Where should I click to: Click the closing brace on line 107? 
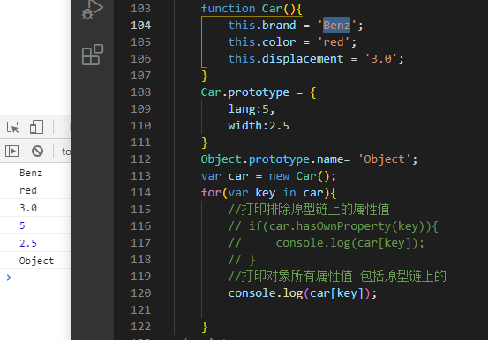pyautogui.click(x=204, y=76)
